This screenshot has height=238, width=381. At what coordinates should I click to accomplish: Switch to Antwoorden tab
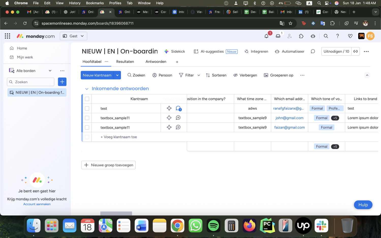156,61
